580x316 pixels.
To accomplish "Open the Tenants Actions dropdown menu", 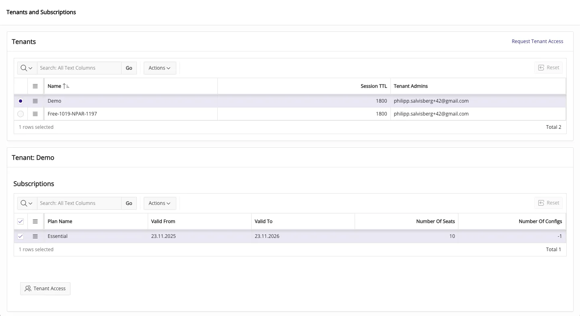I will (159, 68).
